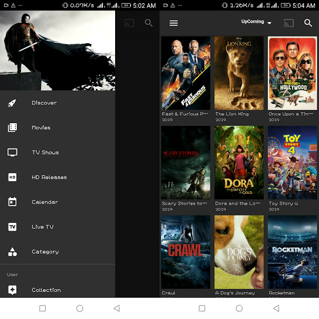Tap "Rocketman" title text
Screen dimensions: 319x319
pos(282,293)
